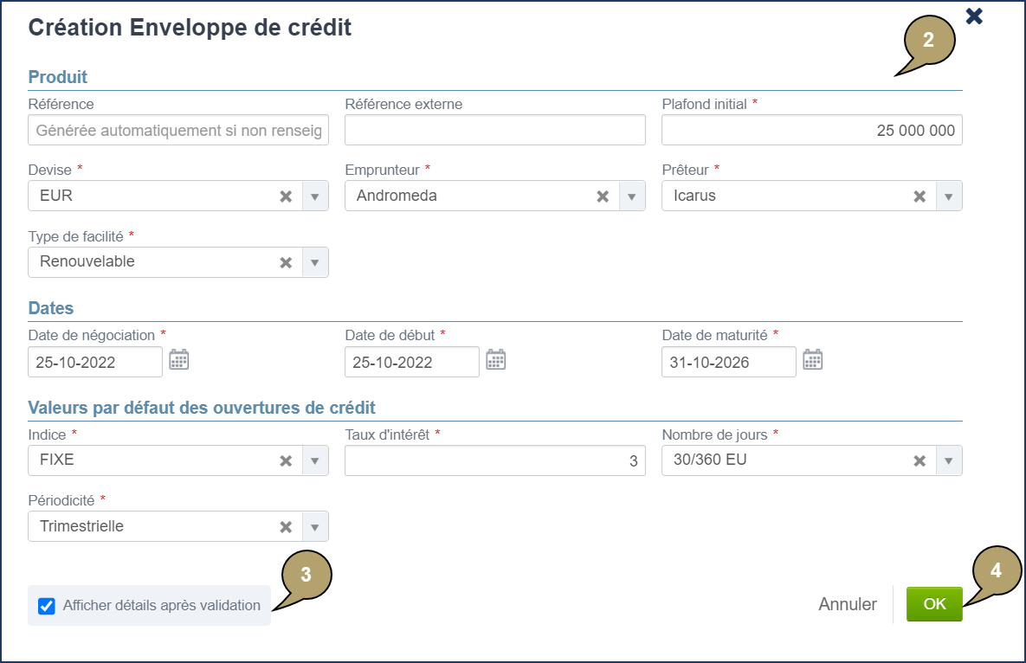Untick Afficher détails après validation checkbox
The width and height of the screenshot is (1026, 663).
[47, 606]
